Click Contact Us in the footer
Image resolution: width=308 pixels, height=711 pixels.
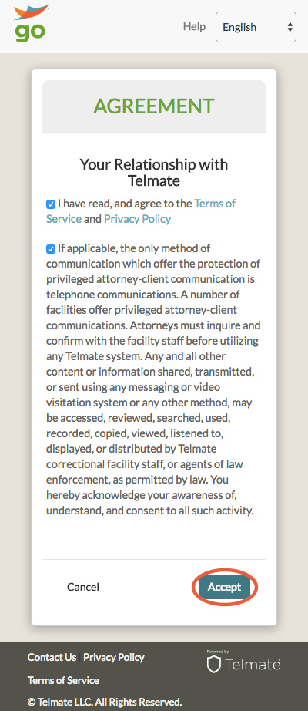tap(52, 658)
